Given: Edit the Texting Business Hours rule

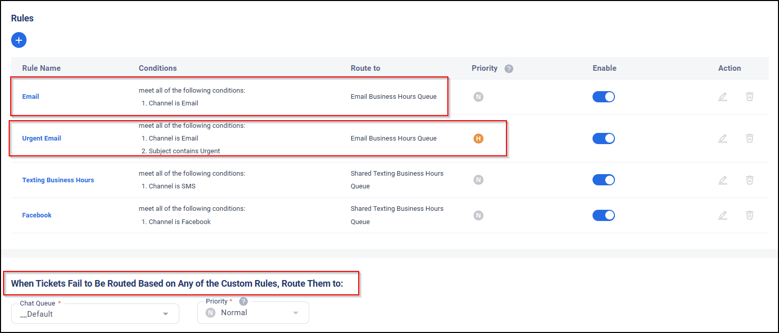Looking at the screenshot, I should point(722,180).
